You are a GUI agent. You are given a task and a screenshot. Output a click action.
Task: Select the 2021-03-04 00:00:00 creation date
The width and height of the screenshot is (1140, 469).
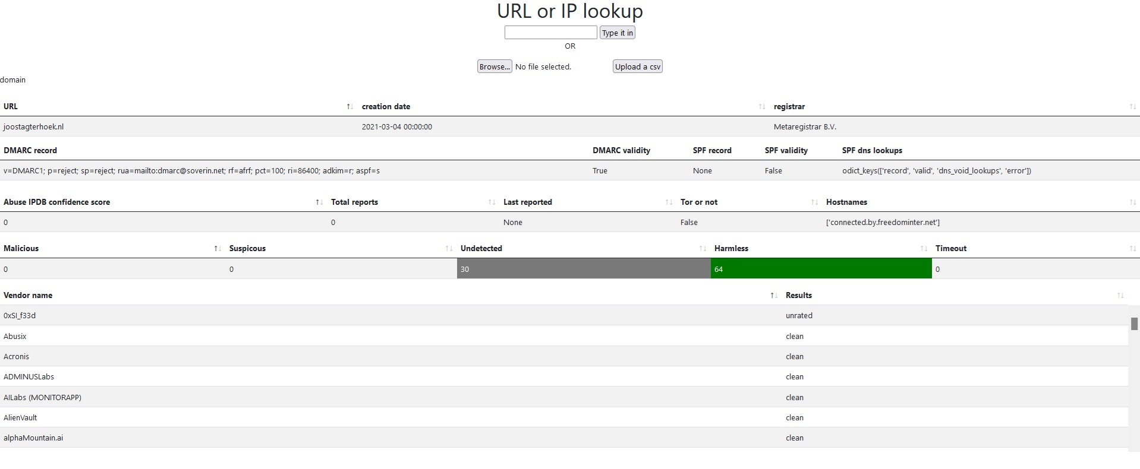click(397, 127)
